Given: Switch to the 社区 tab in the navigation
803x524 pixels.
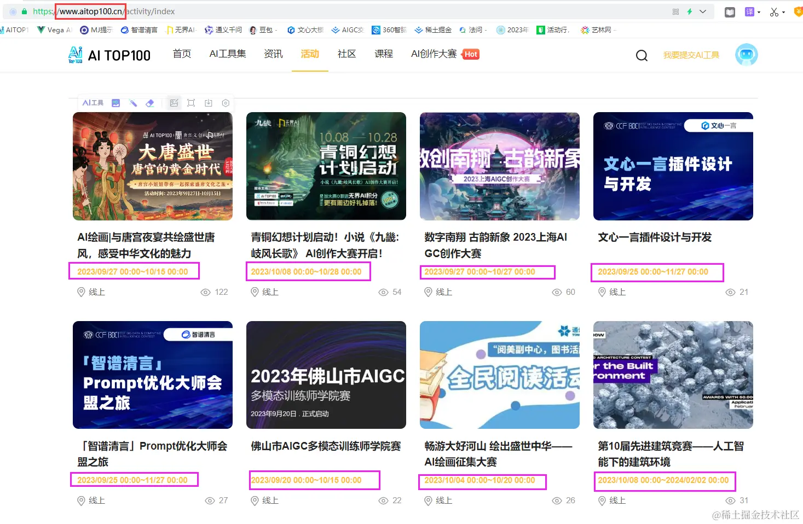Looking at the screenshot, I should tap(346, 54).
